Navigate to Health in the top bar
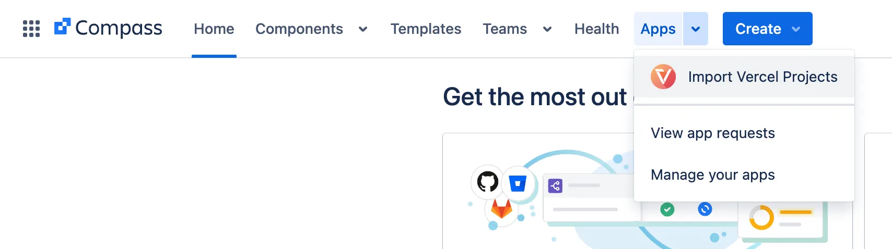The image size is (892, 249). click(x=596, y=29)
